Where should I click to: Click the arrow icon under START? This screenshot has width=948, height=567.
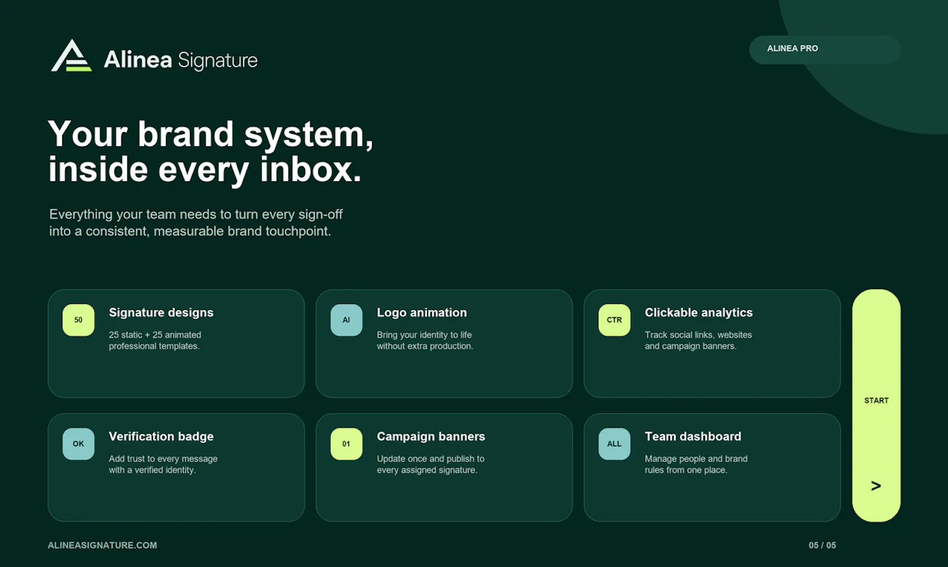pos(876,486)
